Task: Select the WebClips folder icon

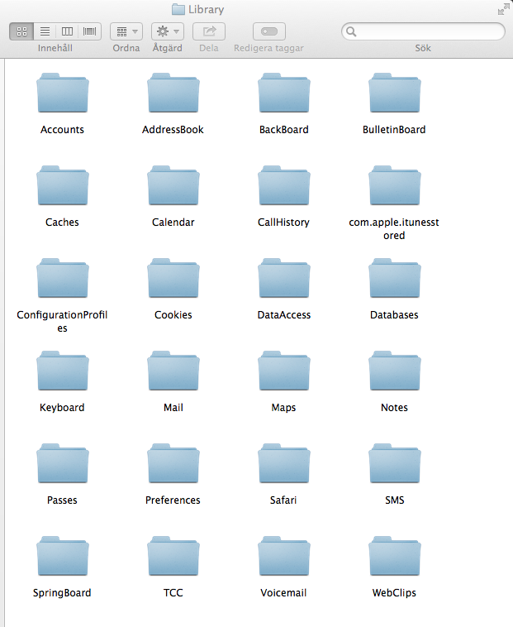Action: coord(394,556)
